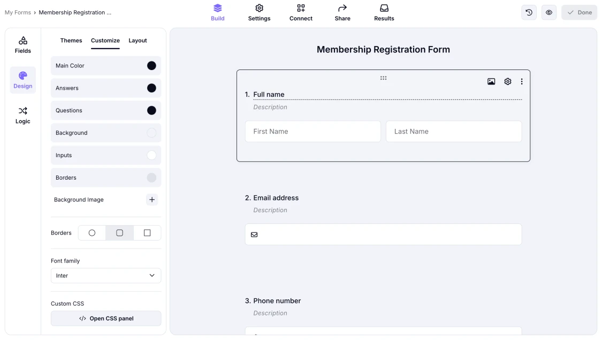602x340 pixels.
Task: Open the Results inbox
Action: [x=384, y=12]
